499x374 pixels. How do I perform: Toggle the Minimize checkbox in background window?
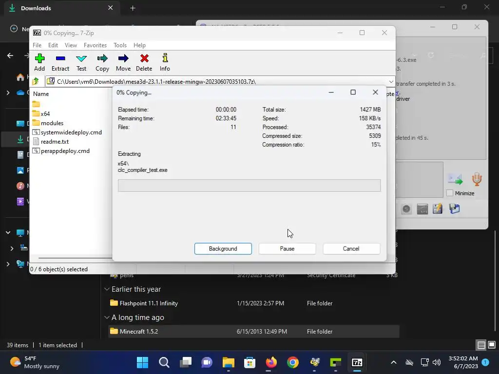[450, 193]
